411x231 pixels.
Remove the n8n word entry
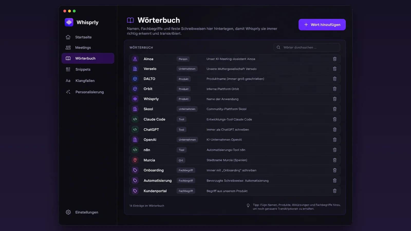point(335,150)
